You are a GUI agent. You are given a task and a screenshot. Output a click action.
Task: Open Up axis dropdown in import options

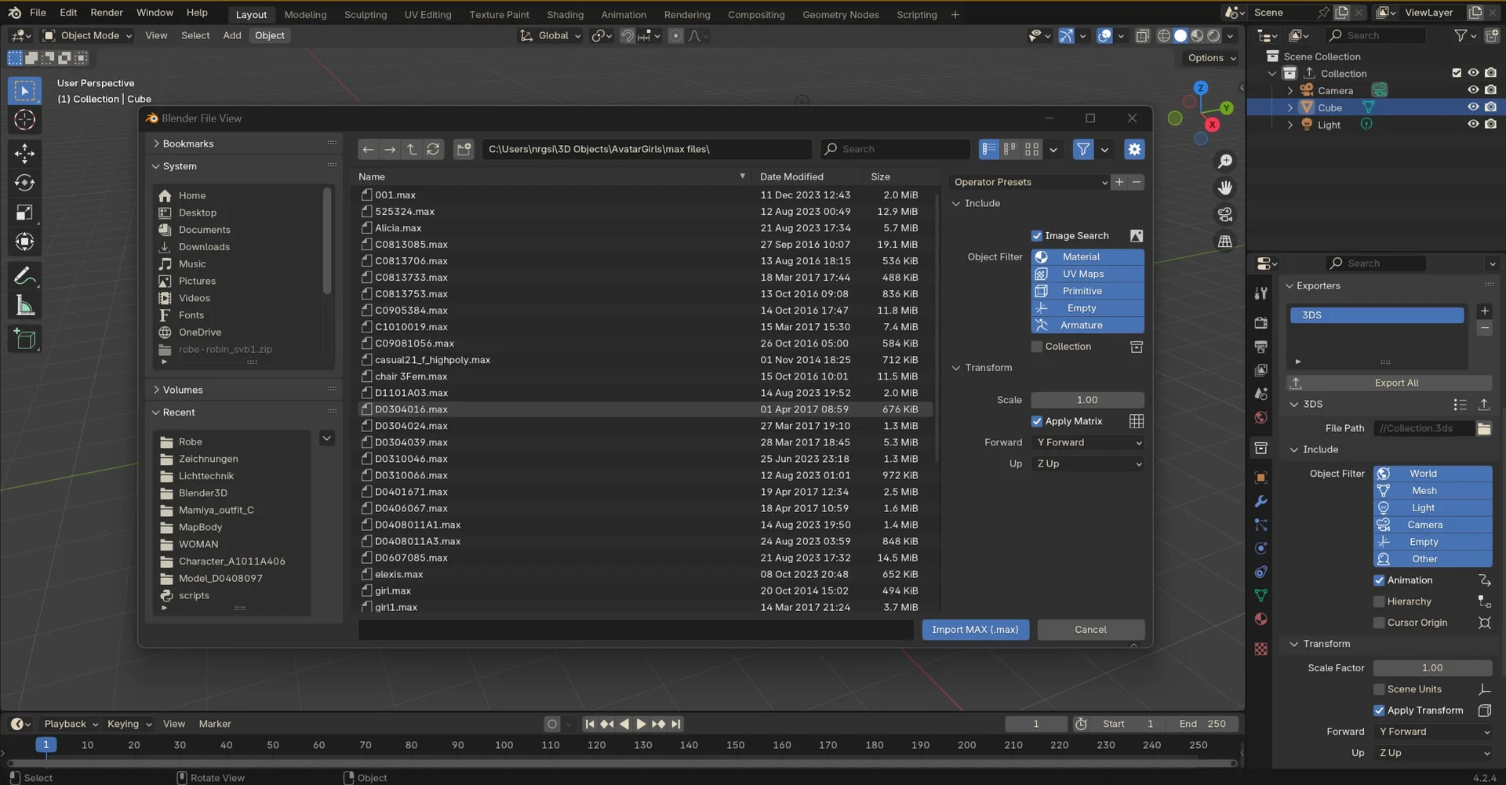pyautogui.click(x=1087, y=463)
